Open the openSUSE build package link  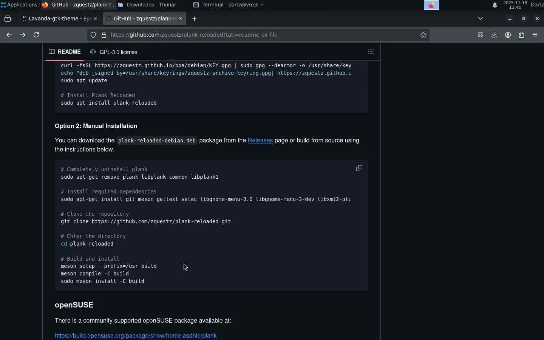(136, 336)
